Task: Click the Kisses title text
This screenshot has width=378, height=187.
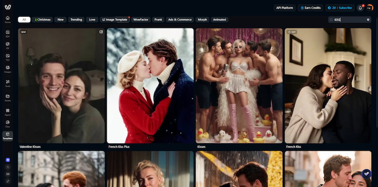Action: [x=201, y=146]
